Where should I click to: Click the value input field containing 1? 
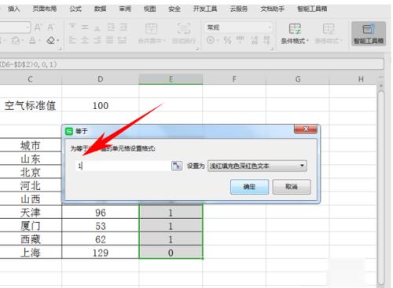tap(123, 166)
